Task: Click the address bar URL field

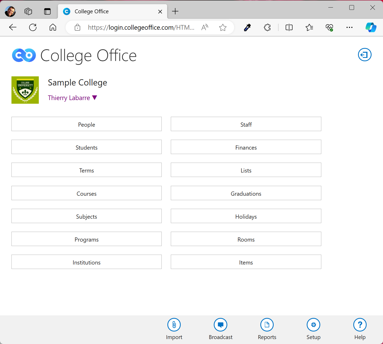Action: tap(141, 27)
